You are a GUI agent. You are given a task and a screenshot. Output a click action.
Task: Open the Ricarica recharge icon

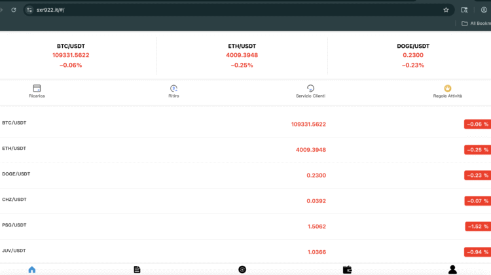coord(37,88)
